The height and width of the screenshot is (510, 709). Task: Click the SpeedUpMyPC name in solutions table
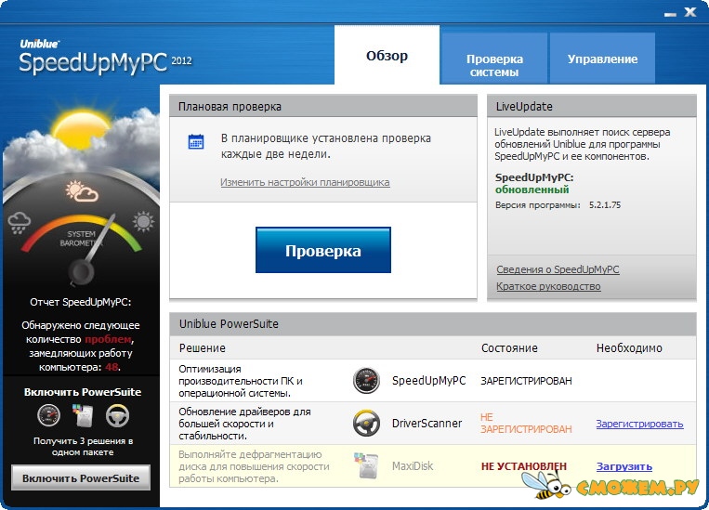point(428,381)
